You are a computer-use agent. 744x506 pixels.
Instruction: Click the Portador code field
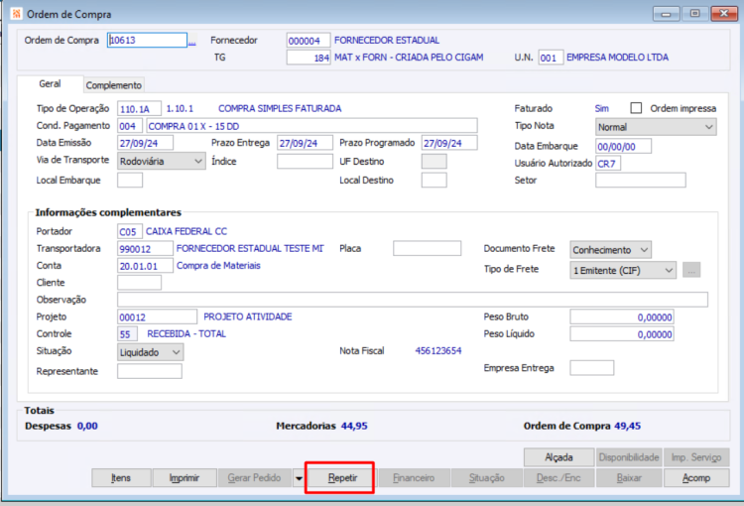point(130,231)
